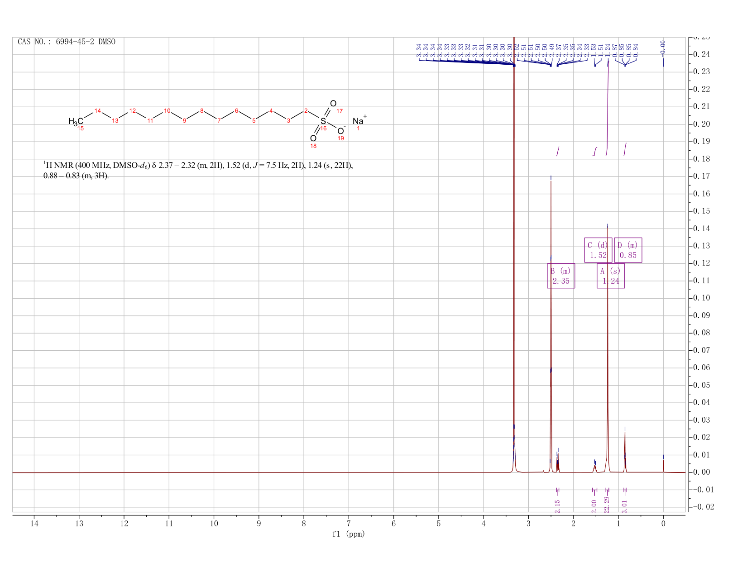Click the 22.29 integral value label

coord(607,505)
